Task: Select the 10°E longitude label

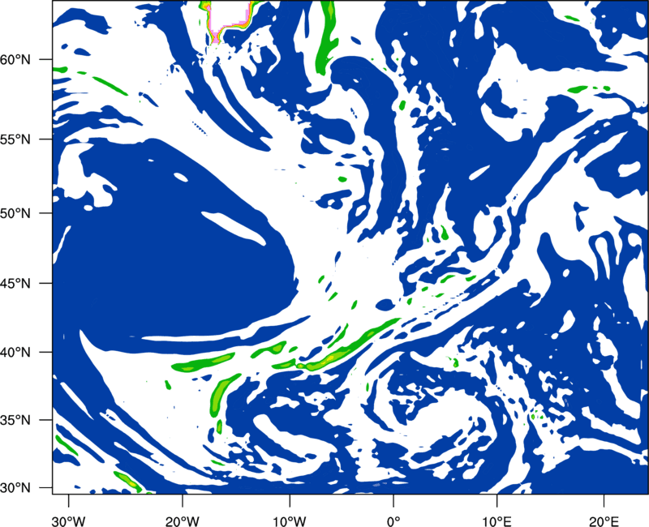Action: click(496, 521)
